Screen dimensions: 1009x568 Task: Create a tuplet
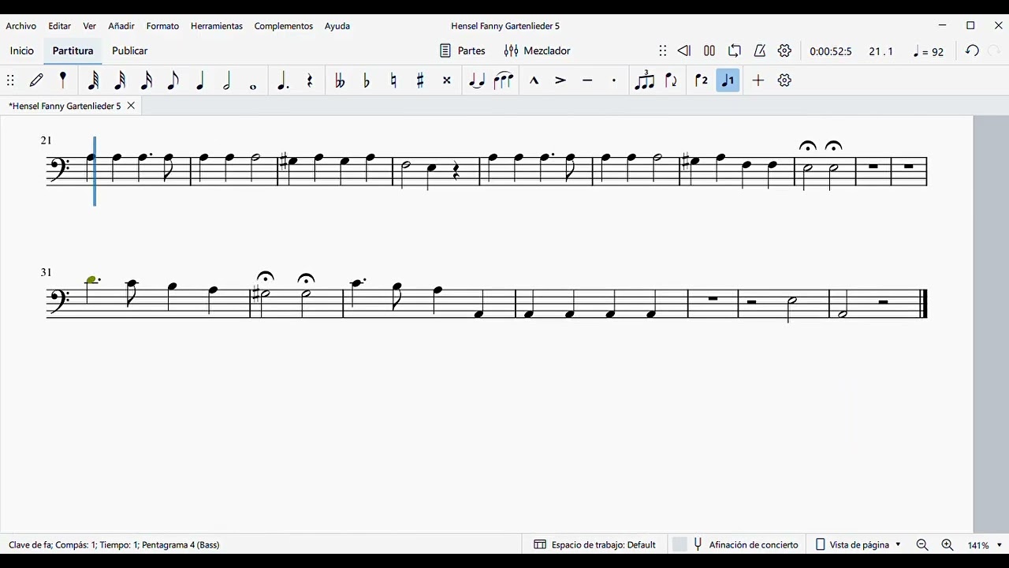(x=644, y=80)
